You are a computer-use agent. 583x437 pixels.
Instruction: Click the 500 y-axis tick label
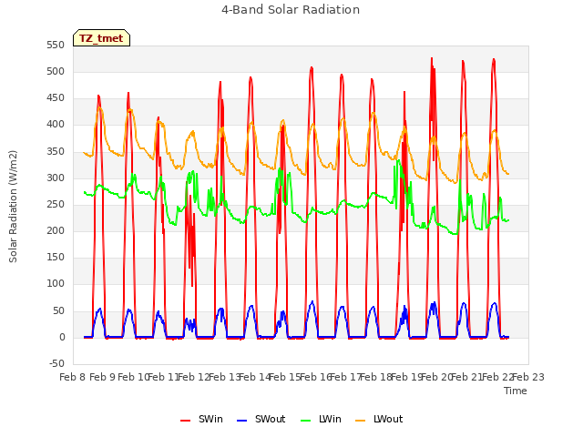click(x=56, y=71)
